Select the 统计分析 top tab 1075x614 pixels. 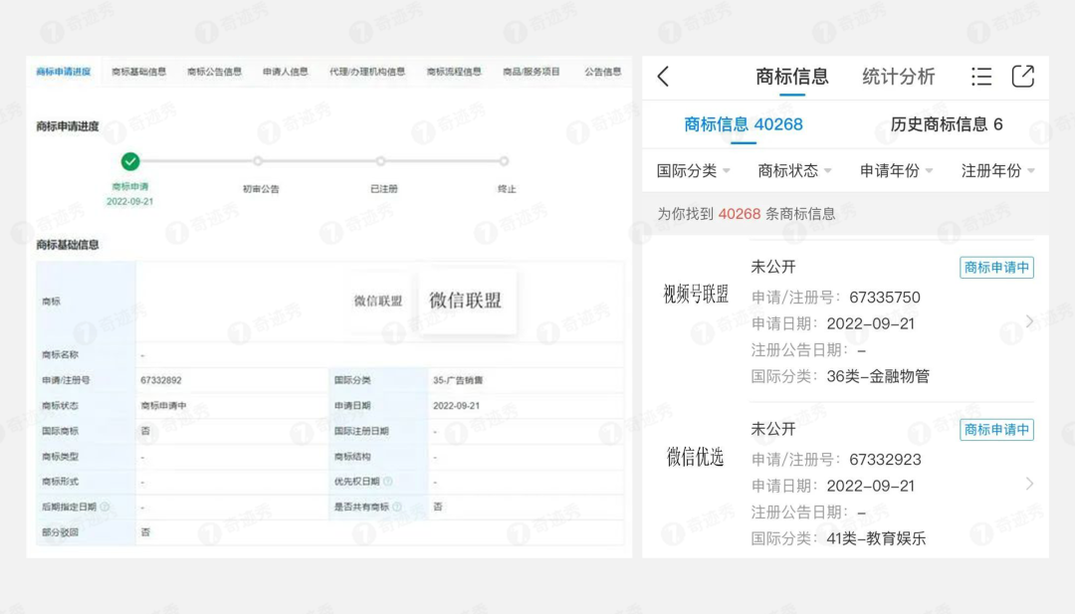point(898,76)
